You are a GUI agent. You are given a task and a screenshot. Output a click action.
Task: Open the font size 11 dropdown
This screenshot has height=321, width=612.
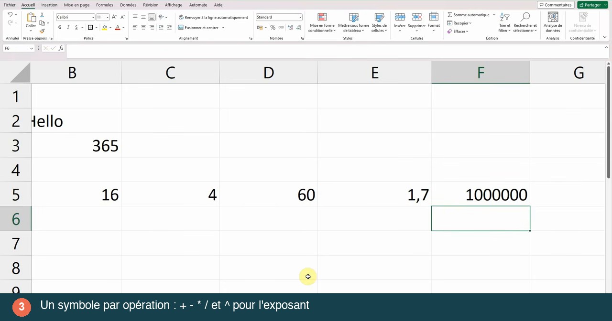(107, 17)
